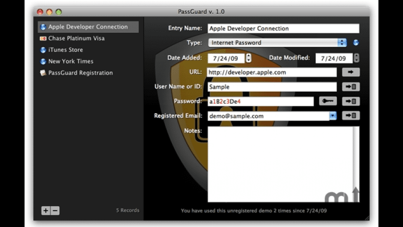Image resolution: width=403 pixels, height=227 pixels.
Task: Click the Entry Name field
Action: point(283,29)
